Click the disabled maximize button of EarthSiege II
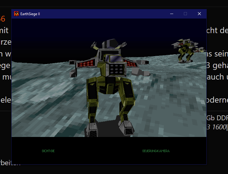This screenshot has height=174, width=228. tap(185, 14)
